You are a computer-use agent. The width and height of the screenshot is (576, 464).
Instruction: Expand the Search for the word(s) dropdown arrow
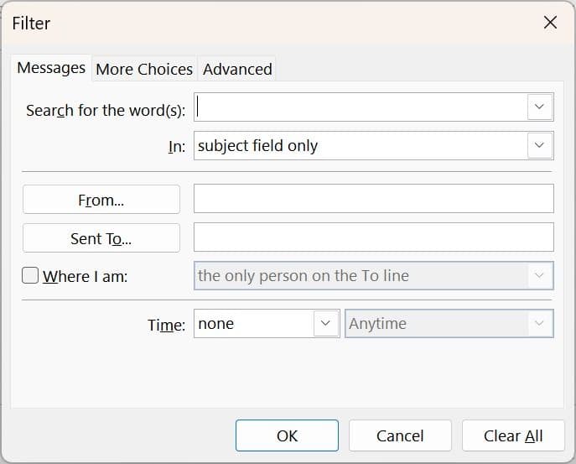pos(539,107)
